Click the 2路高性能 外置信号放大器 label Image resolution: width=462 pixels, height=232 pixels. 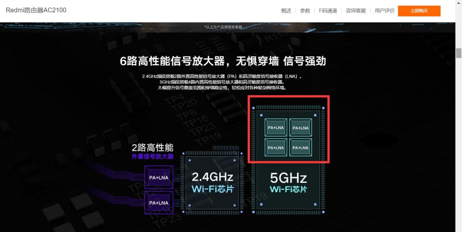152,152
